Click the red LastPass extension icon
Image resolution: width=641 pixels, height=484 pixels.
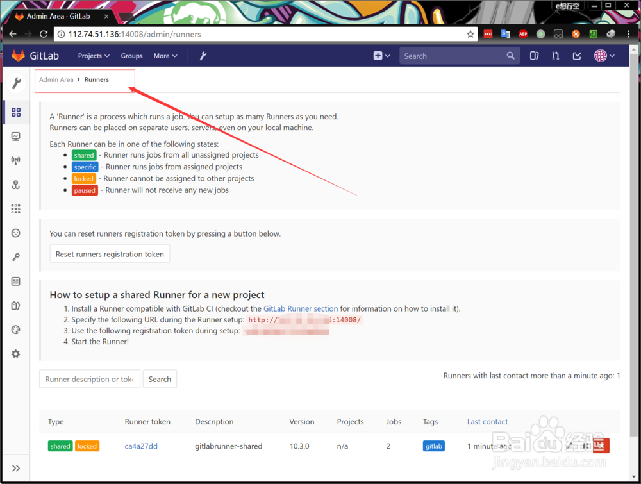pyautogui.click(x=488, y=34)
